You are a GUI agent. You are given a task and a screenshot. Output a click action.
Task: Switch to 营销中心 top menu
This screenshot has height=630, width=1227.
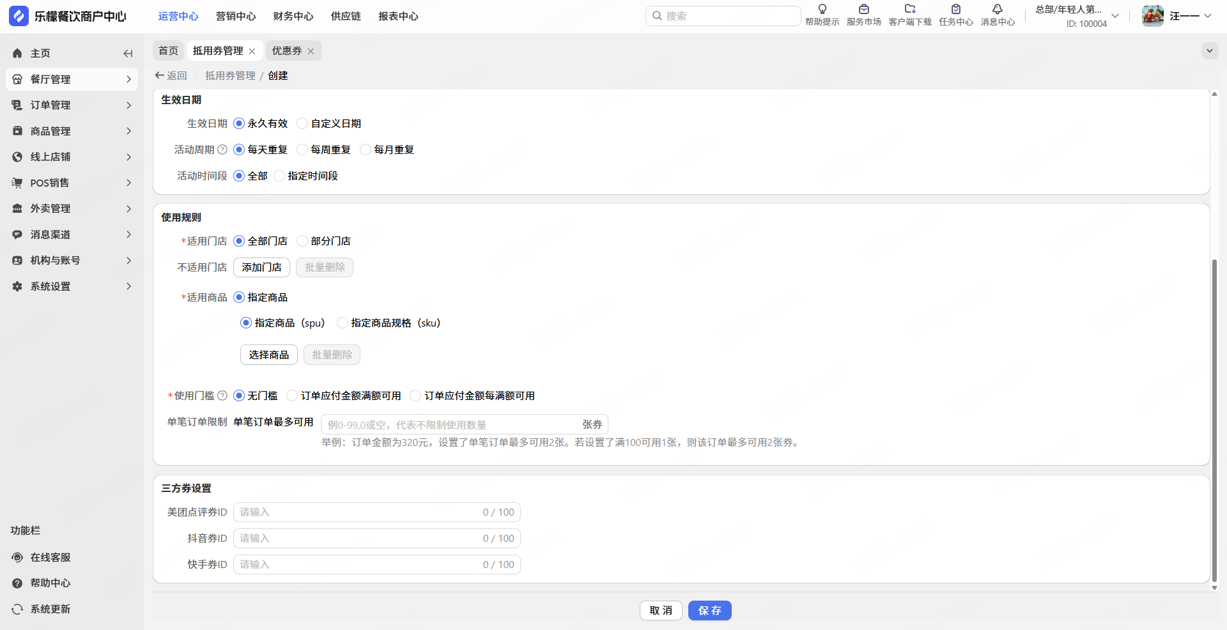[235, 16]
